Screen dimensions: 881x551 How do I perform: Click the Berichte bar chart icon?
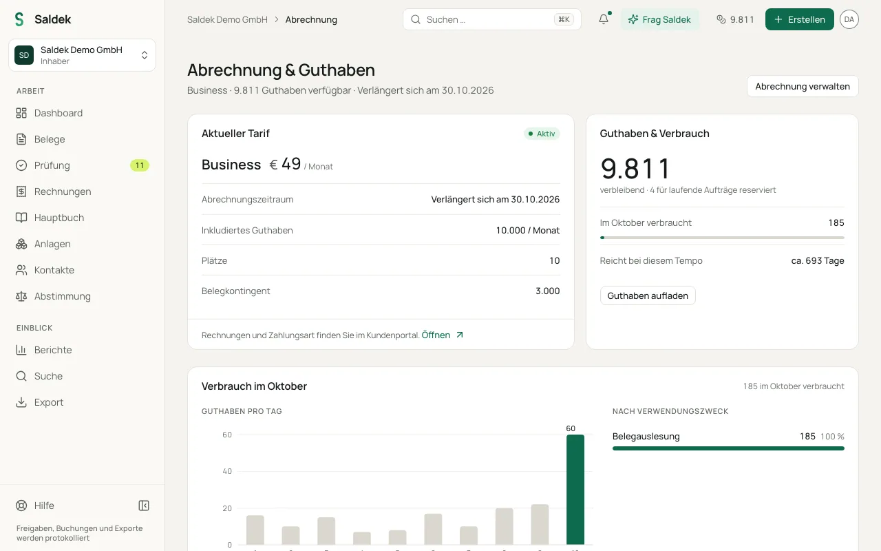21,350
